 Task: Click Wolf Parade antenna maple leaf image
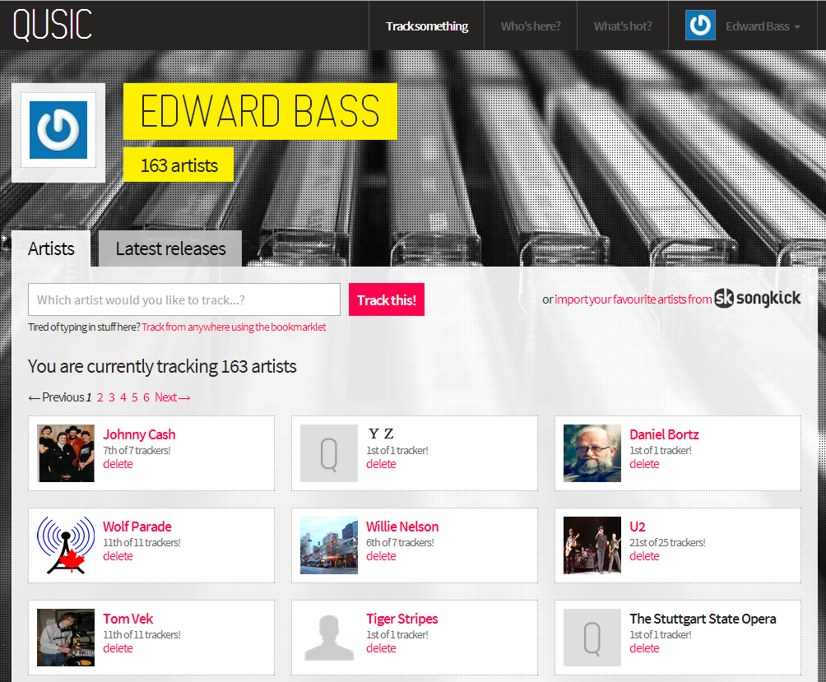(66, 545)
